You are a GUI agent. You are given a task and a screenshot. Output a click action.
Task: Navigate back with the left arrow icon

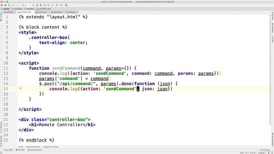pyautogui.click(x=14, y=5)
